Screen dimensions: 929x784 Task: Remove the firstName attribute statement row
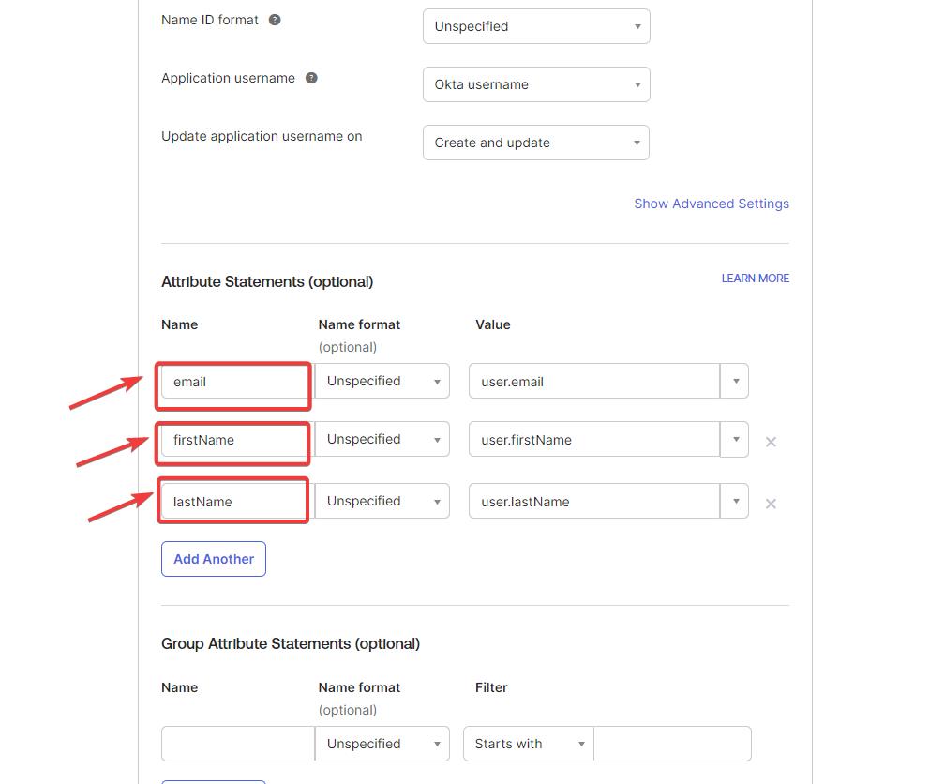[x=771, y=442]
